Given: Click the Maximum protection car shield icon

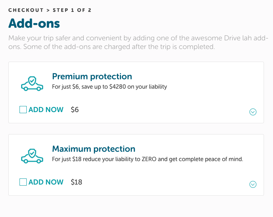Looking at the screenshot, I should (32, 156).
